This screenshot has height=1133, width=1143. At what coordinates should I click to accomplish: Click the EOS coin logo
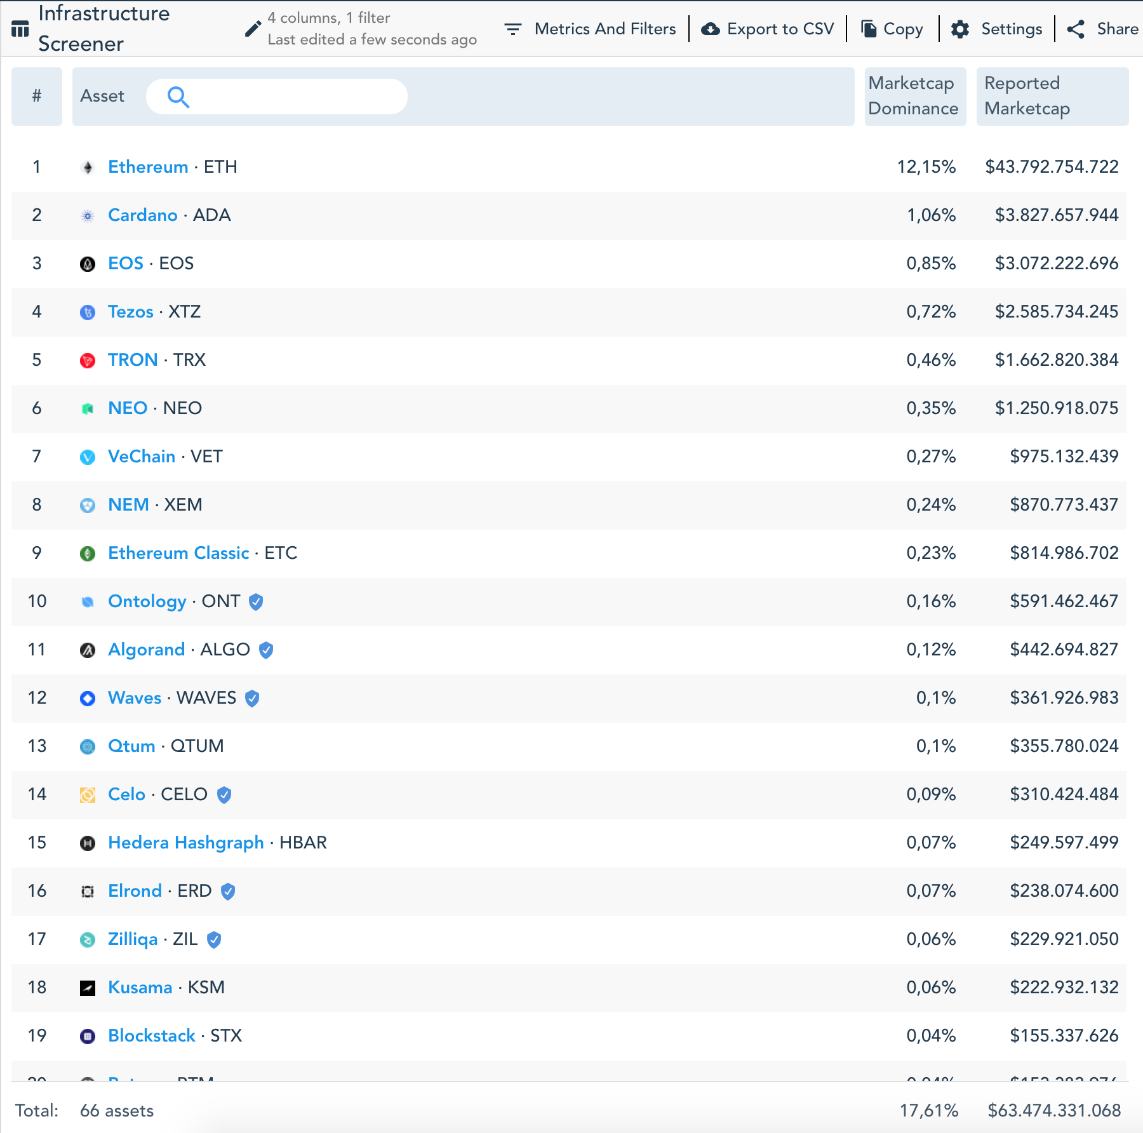(x=88, y=264)
